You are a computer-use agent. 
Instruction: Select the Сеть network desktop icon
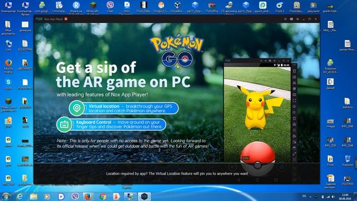click(8, 45)
